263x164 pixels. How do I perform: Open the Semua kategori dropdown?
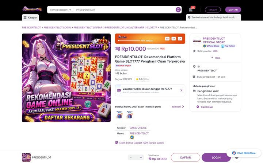[x=61, y=10]
